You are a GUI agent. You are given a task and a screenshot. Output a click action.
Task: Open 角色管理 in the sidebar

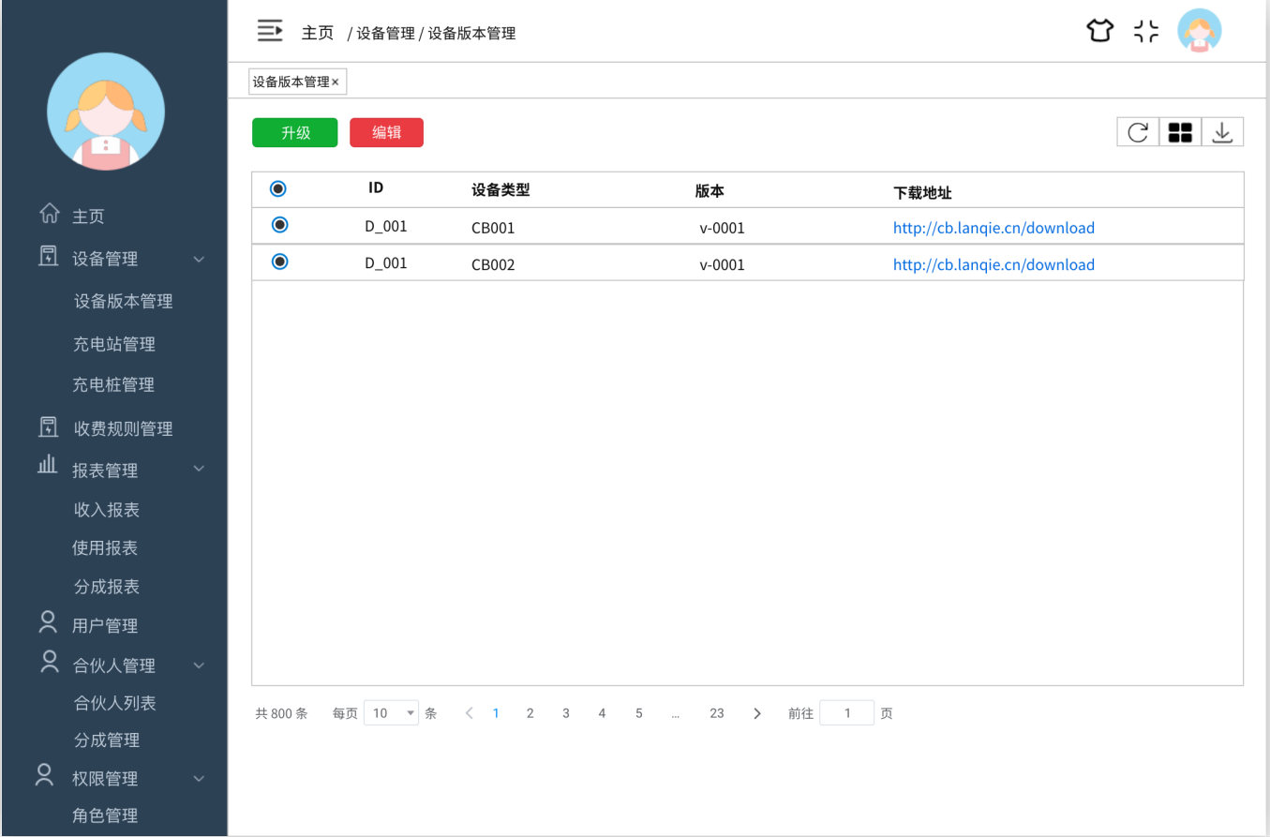tap(105, 815)
